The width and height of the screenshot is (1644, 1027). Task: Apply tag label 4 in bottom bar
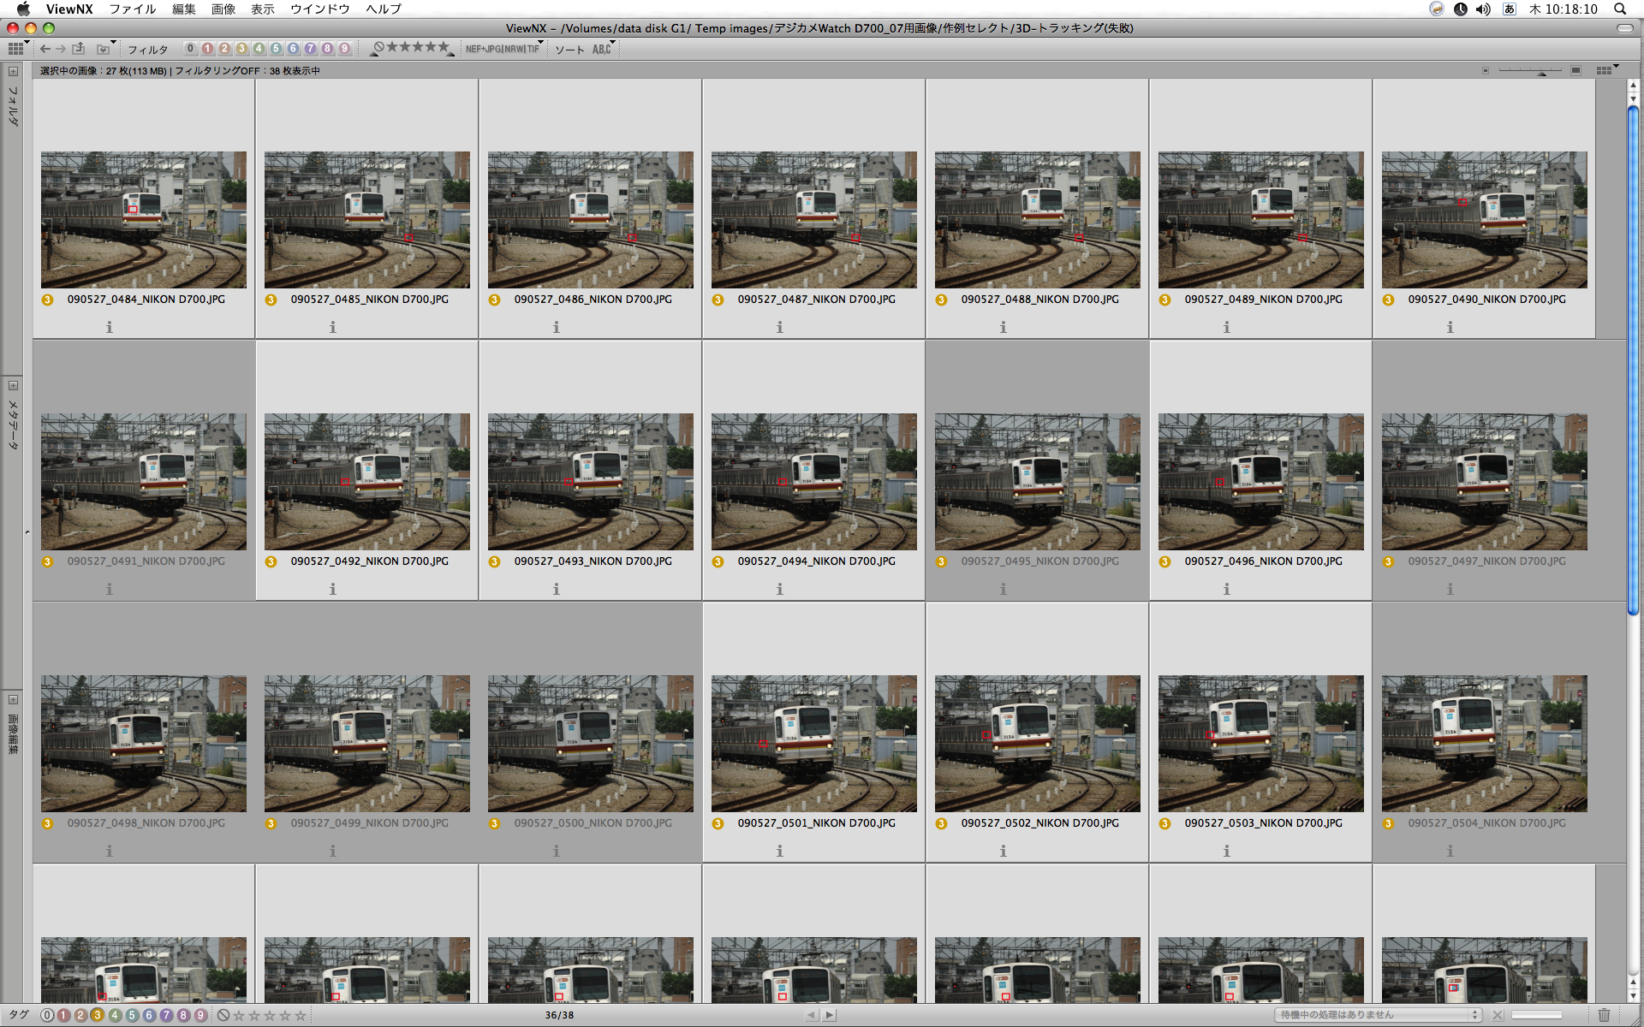(x=115, y=1015)
